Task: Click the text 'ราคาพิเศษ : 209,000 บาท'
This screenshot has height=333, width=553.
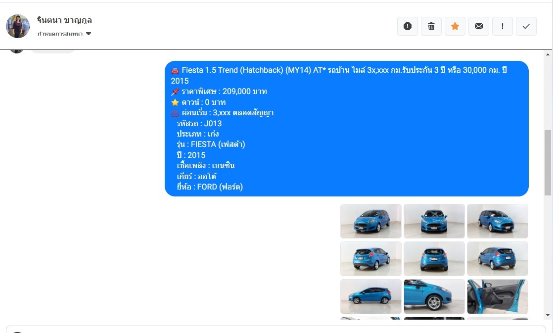Action: pyautogui.click(x=224, y=92)
